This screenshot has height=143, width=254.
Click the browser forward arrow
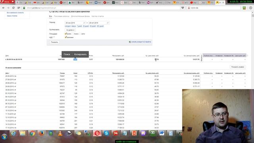point(8,8)
